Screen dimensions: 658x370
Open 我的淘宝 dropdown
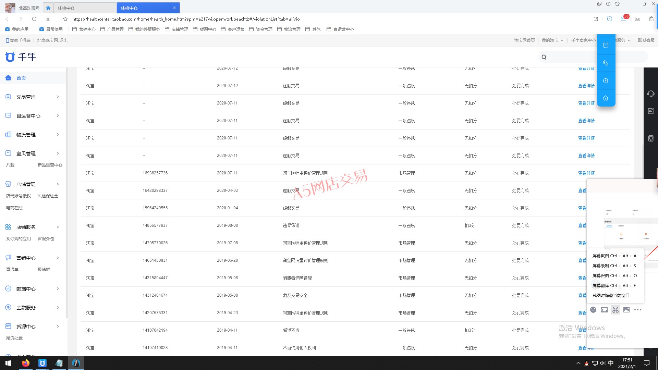coord(552,40)
